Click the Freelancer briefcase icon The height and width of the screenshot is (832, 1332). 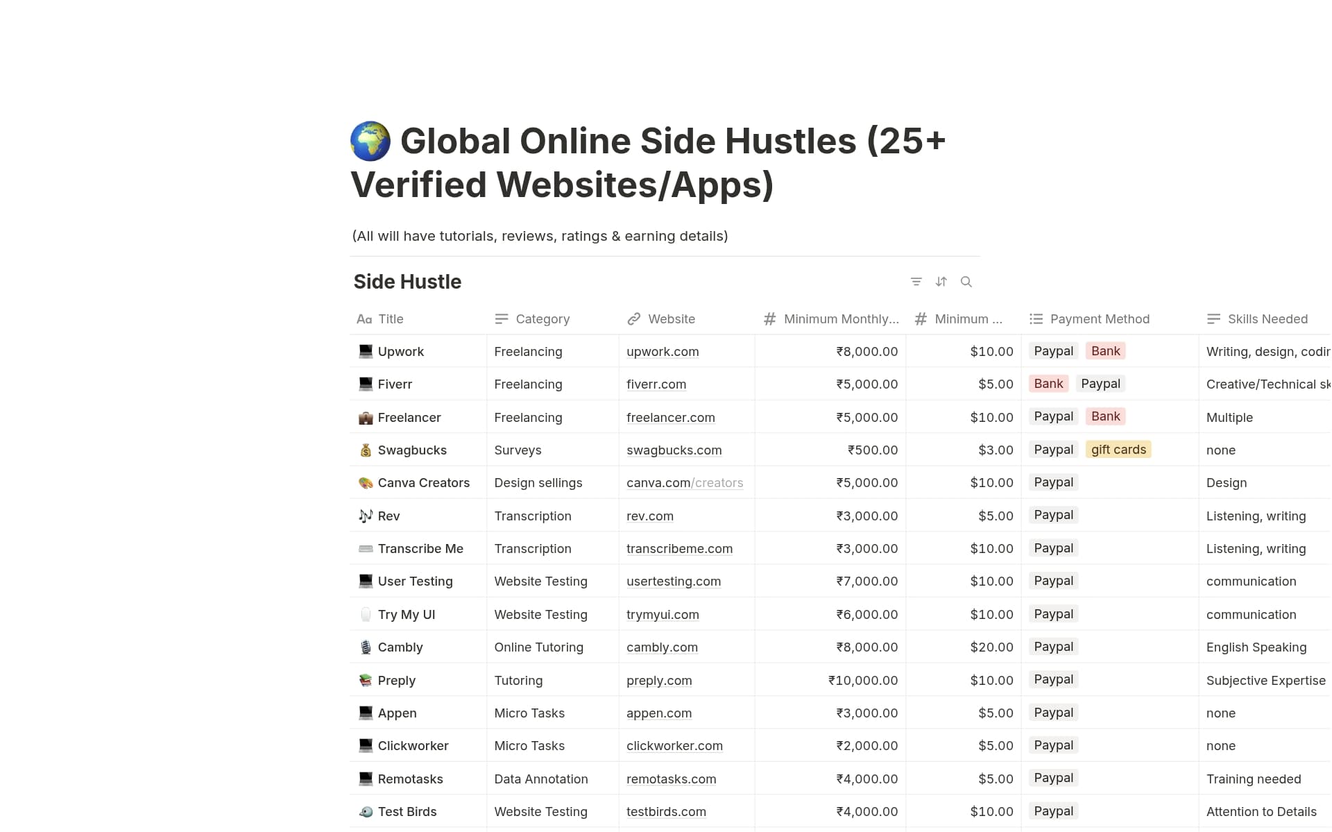pos(366,417)
